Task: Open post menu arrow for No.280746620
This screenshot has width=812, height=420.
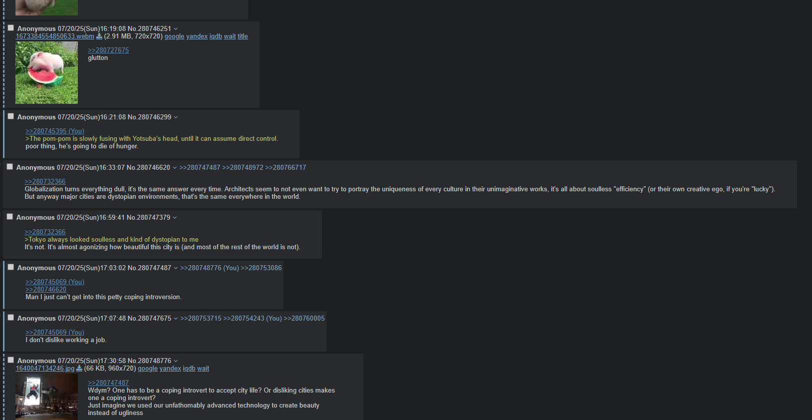Action: point(175,168)
